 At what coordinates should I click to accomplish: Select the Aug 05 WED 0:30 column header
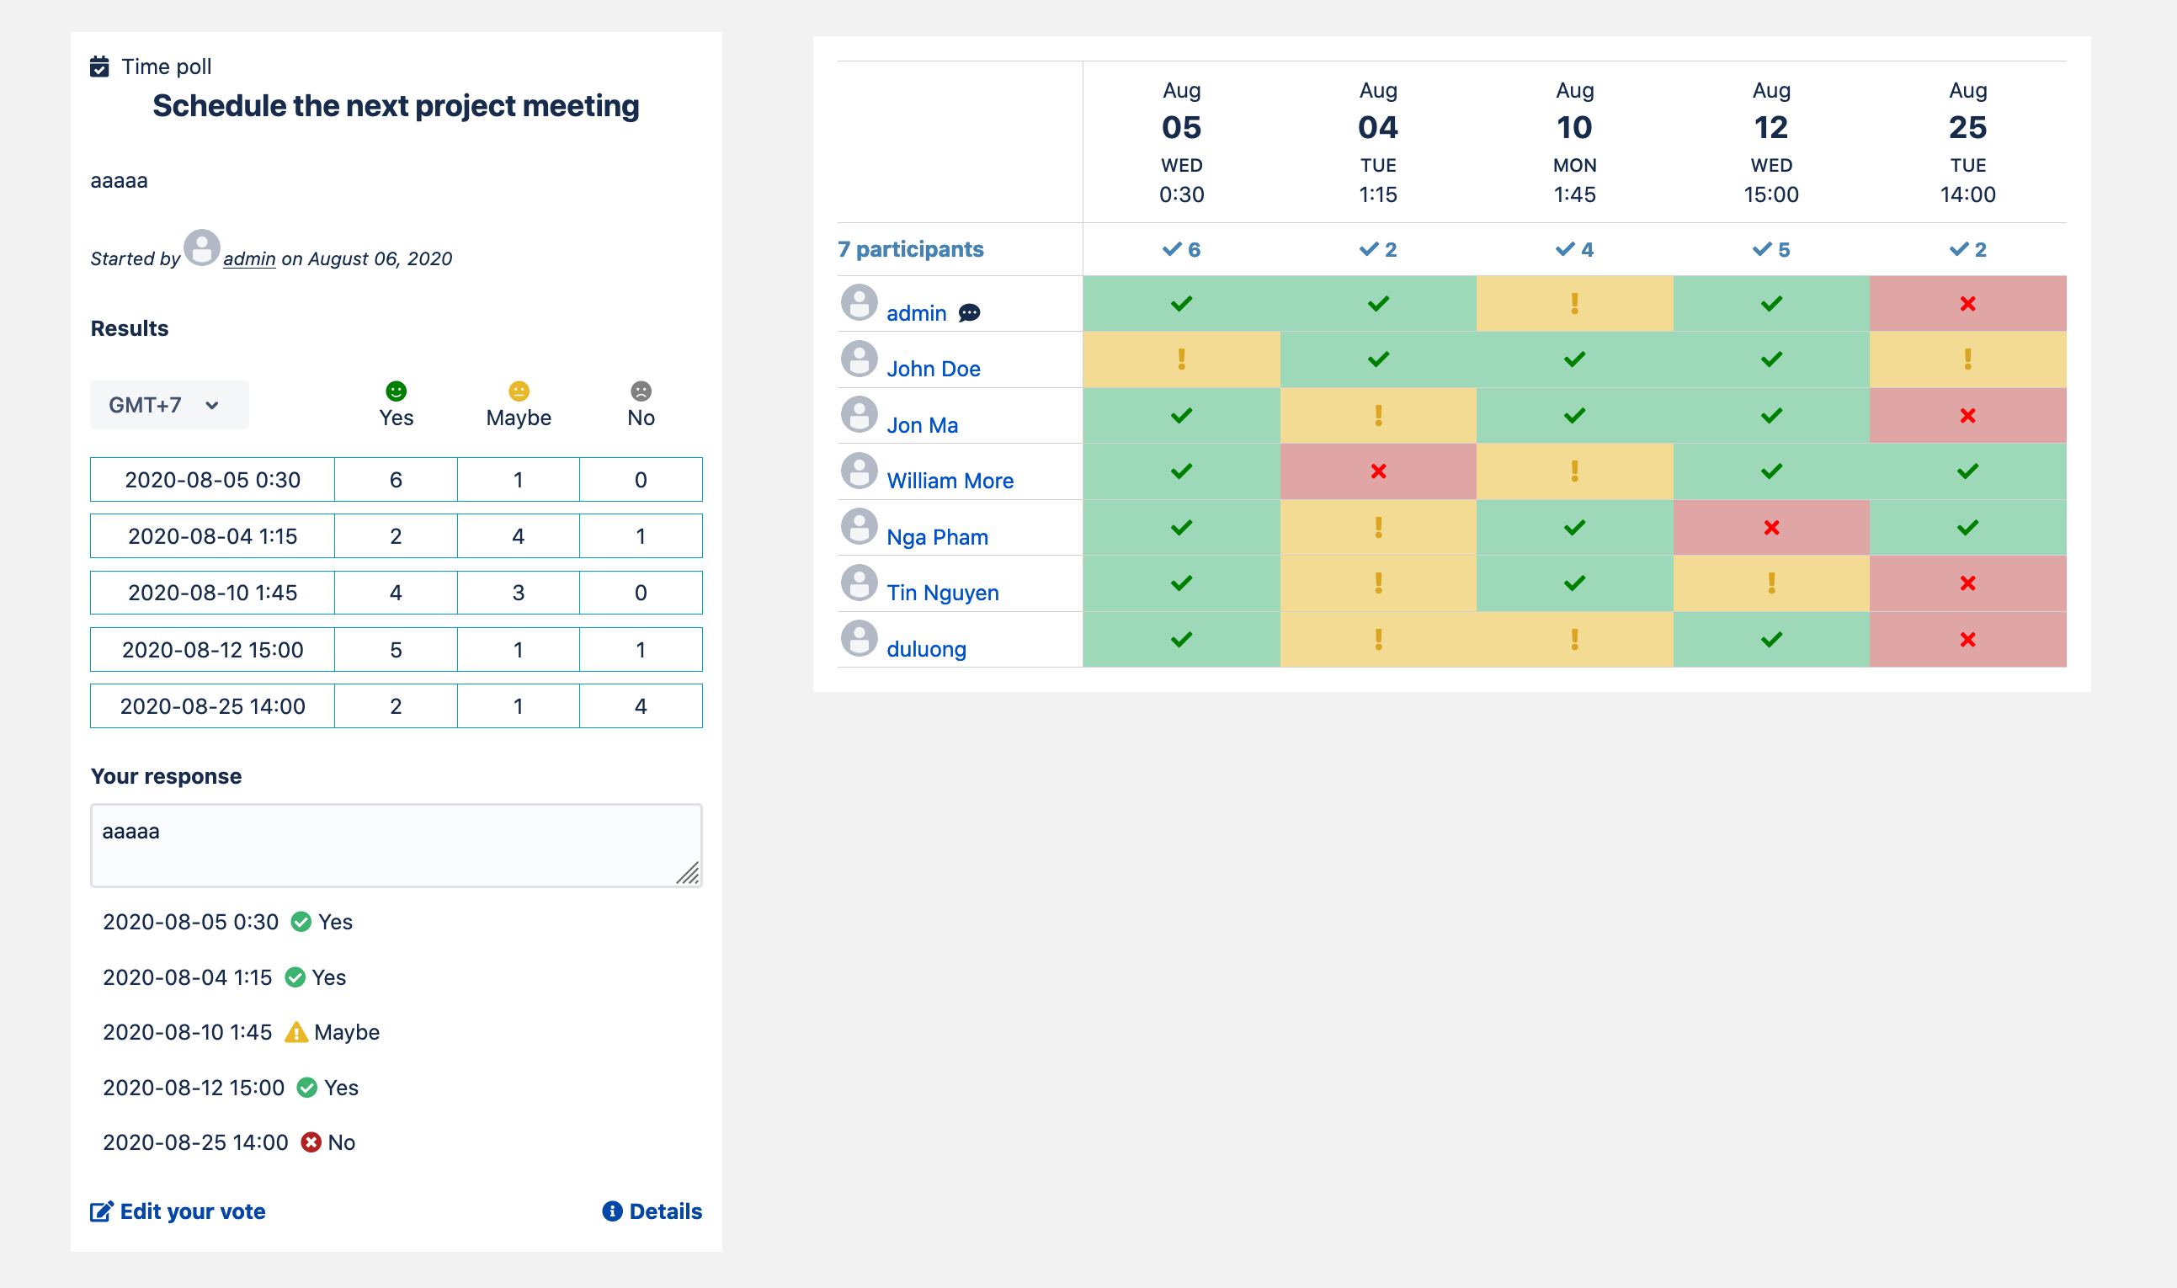click(1181, 142)
